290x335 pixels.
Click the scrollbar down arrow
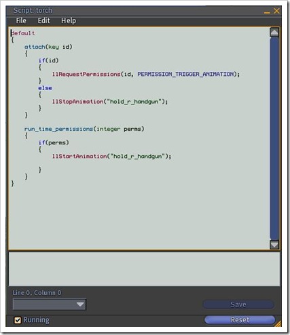click(274, 245)
